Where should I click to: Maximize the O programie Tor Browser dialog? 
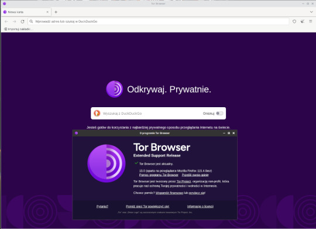(229, 133)
